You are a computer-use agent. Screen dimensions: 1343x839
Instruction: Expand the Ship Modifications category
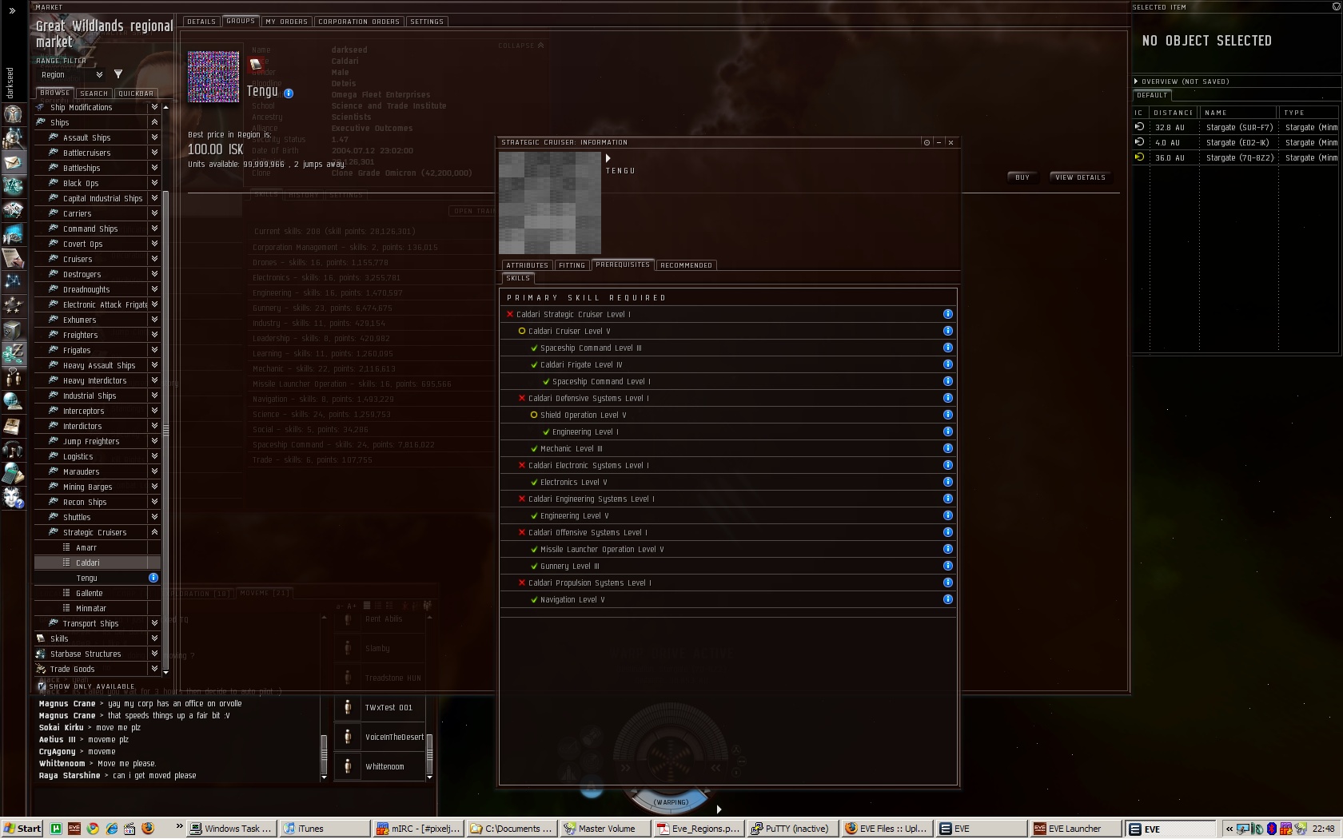pos(154,107)
